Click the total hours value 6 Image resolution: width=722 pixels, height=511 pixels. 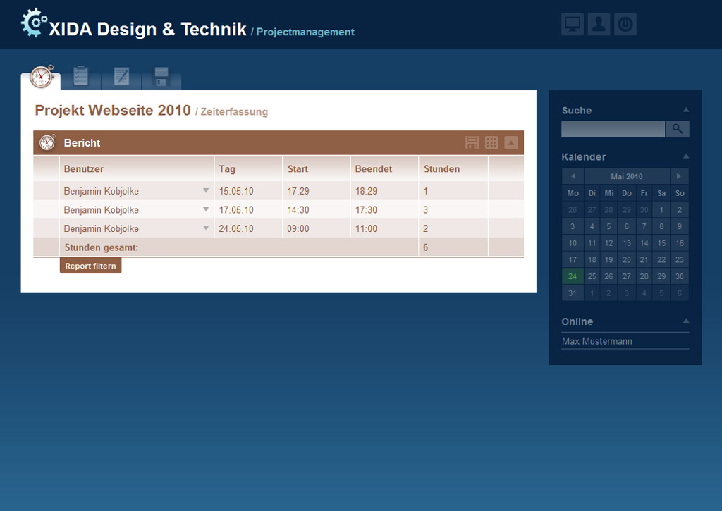(x=425, y=247)
